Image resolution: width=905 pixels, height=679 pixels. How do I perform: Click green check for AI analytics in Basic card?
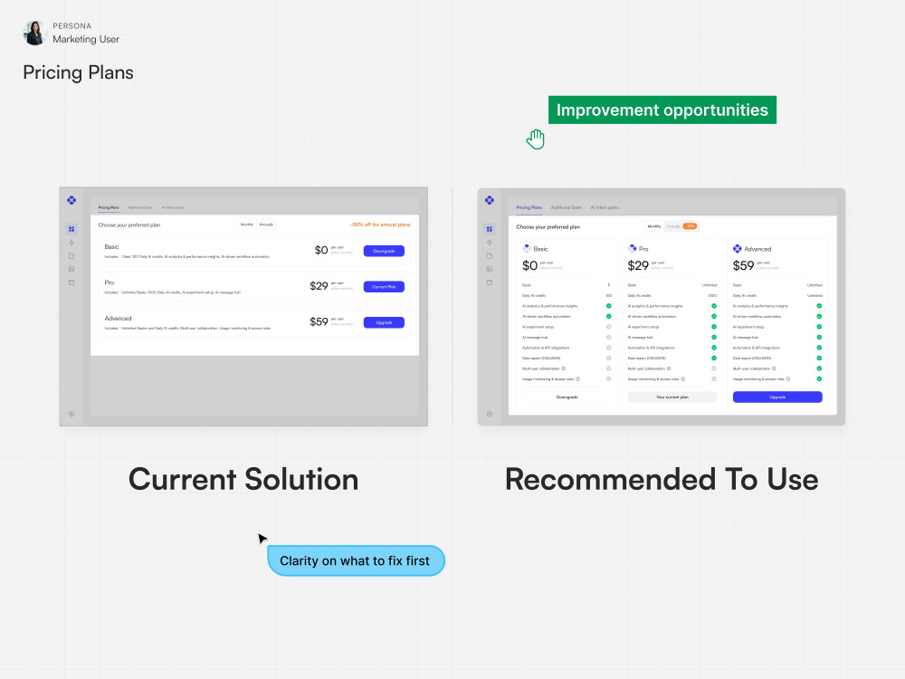(608, 306)
